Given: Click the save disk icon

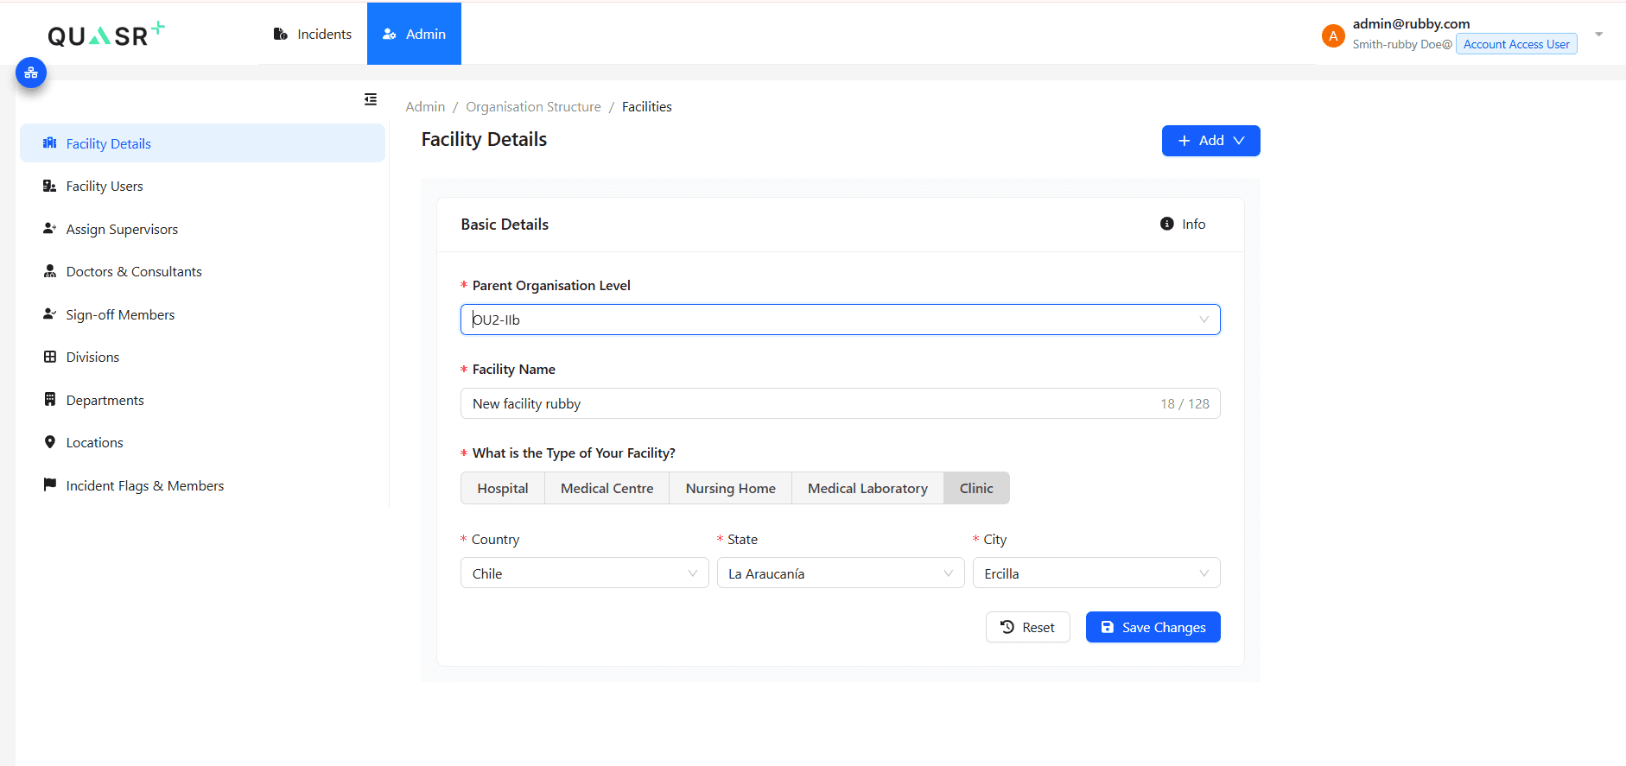Looking at the screenshot, I should (x=1108, y=627).
